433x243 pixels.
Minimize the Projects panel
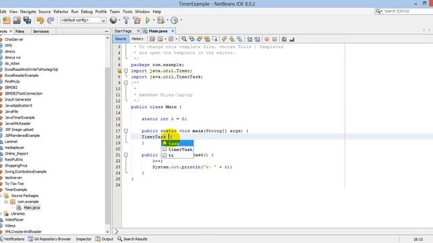pos(107,32)
